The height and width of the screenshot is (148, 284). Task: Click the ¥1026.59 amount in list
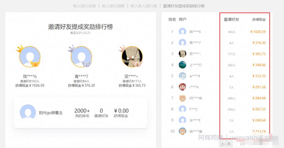258,32
